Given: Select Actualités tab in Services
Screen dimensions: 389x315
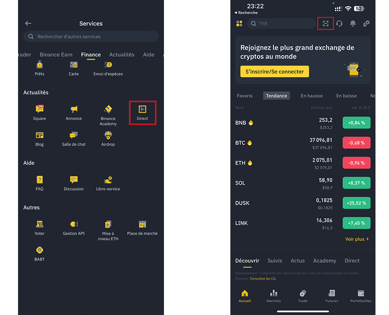Looking at the screenshot, I should coord(122,55).
